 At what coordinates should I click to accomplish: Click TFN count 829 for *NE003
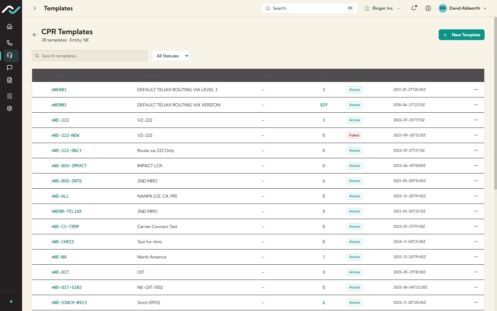[x=324, y=105]
